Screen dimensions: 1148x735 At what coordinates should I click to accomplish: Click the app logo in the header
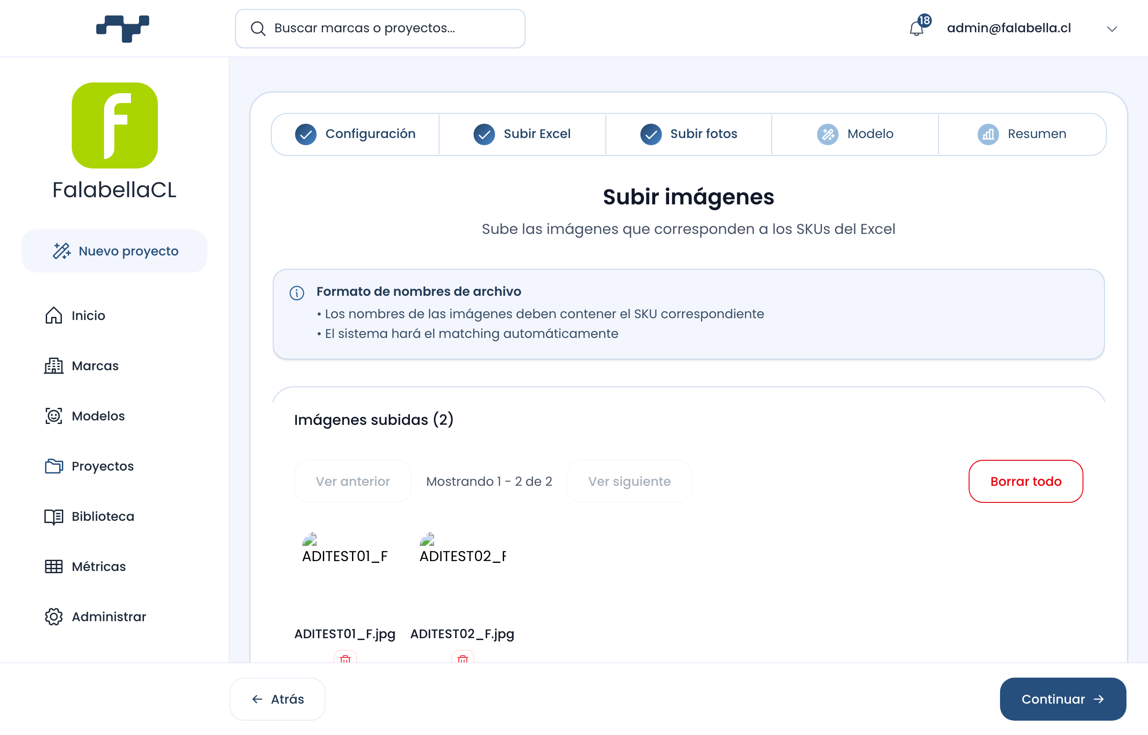coord(123,29)
